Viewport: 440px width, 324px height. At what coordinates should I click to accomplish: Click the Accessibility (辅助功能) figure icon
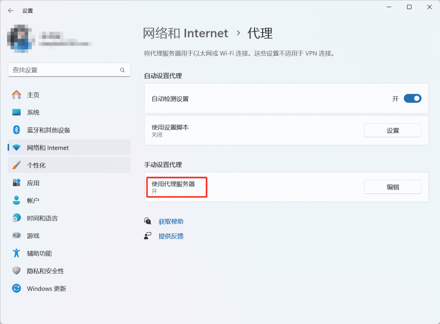(x=16, y=253)
